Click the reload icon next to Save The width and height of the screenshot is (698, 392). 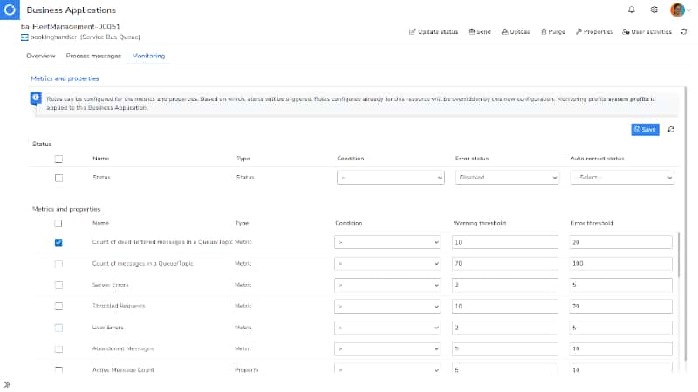tap(671, 129)
